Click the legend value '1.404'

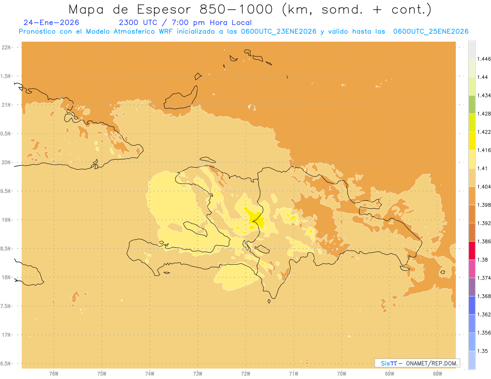pos(484,186)
